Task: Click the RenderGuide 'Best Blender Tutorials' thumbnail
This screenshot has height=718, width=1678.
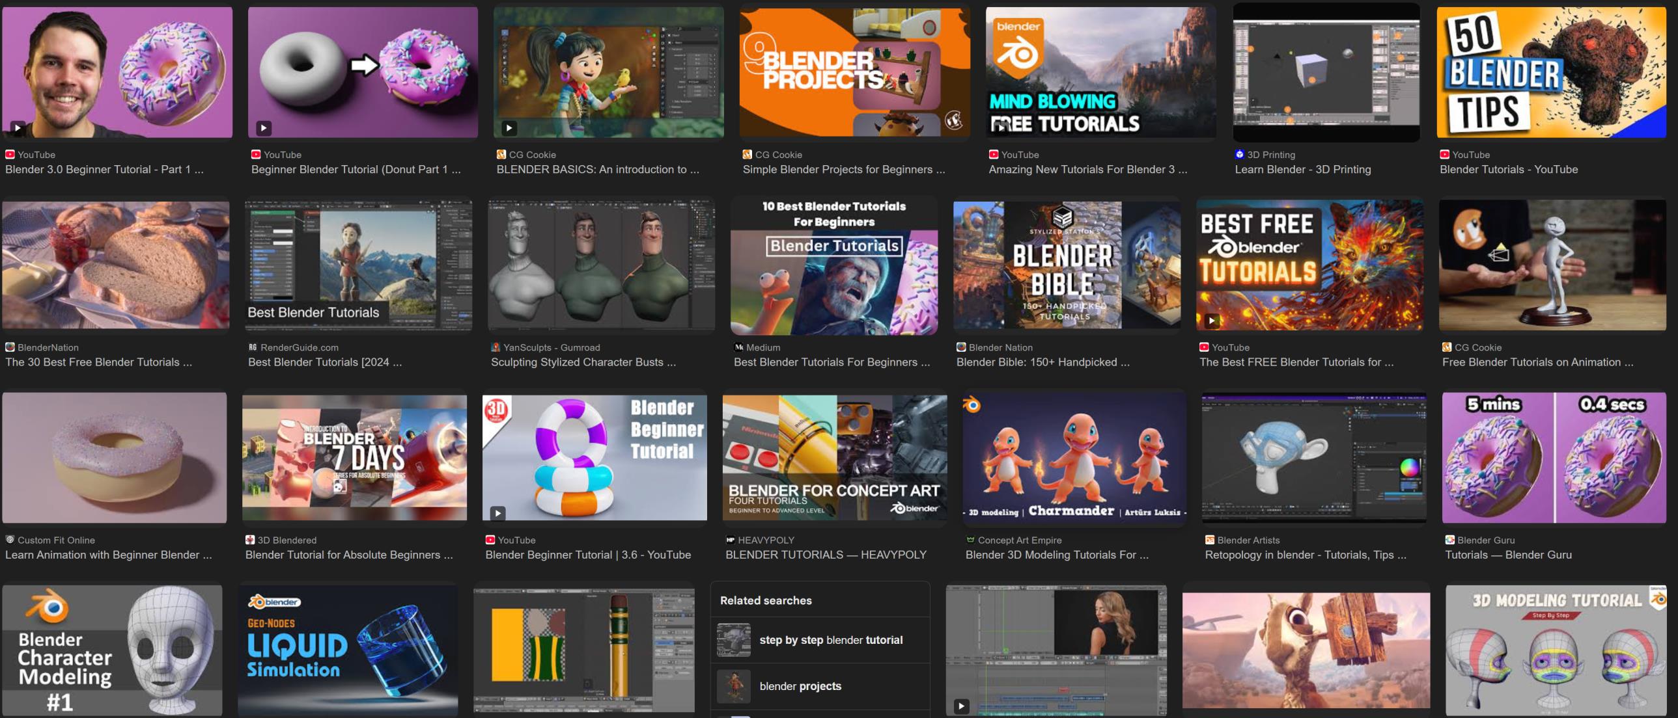Action: tap(358, 265)
